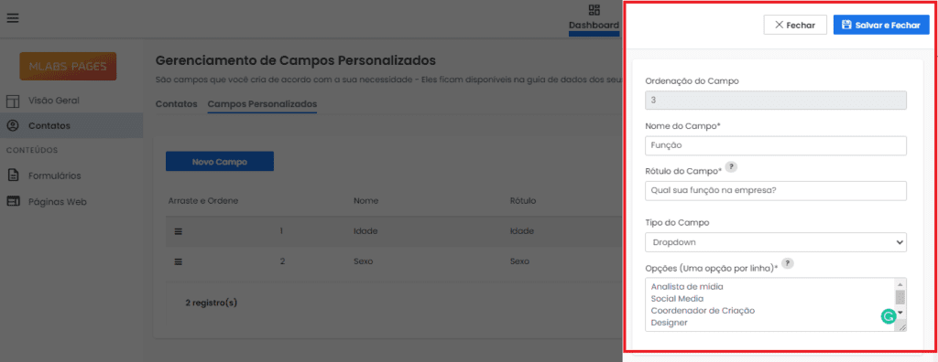Click the Idade label cell in Rótulo column
Viewport: 938px width, 362px height.
coord(521,231)
